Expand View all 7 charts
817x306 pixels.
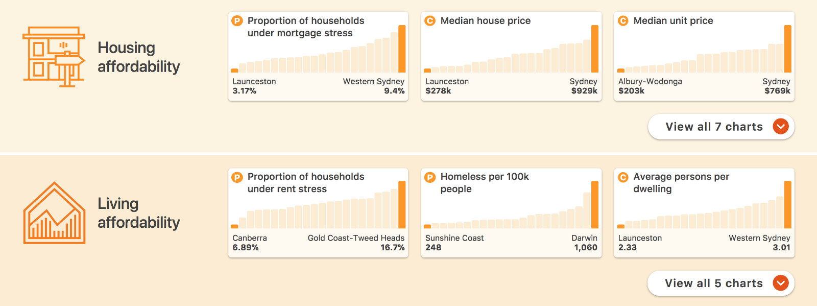click(714, 127)
